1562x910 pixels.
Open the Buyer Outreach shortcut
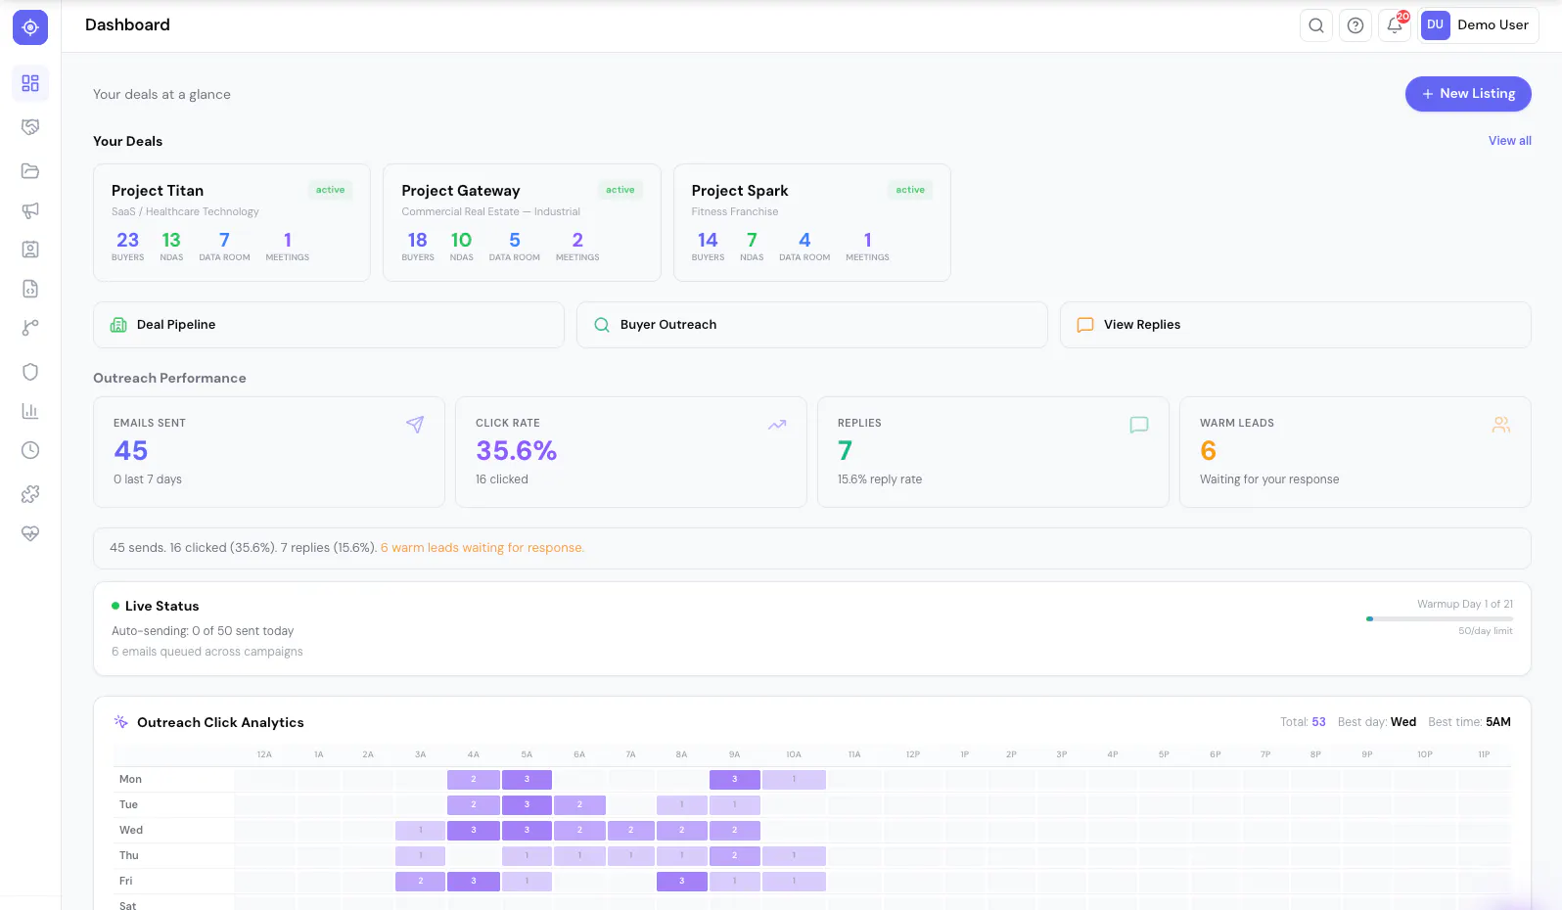[812, 325]
